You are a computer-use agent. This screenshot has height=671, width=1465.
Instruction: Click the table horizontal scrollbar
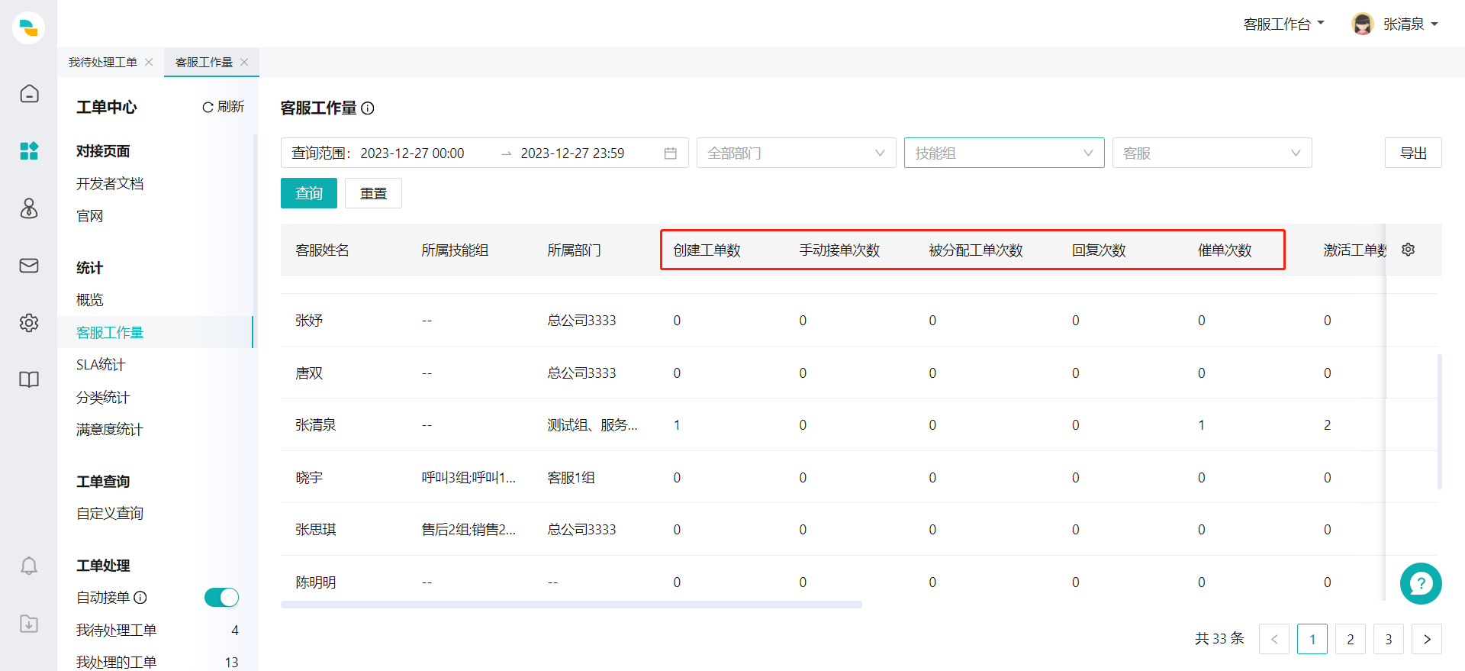(x=572, y=605)
